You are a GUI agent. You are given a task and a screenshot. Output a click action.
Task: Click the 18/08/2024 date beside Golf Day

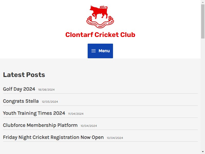(46, 90)
